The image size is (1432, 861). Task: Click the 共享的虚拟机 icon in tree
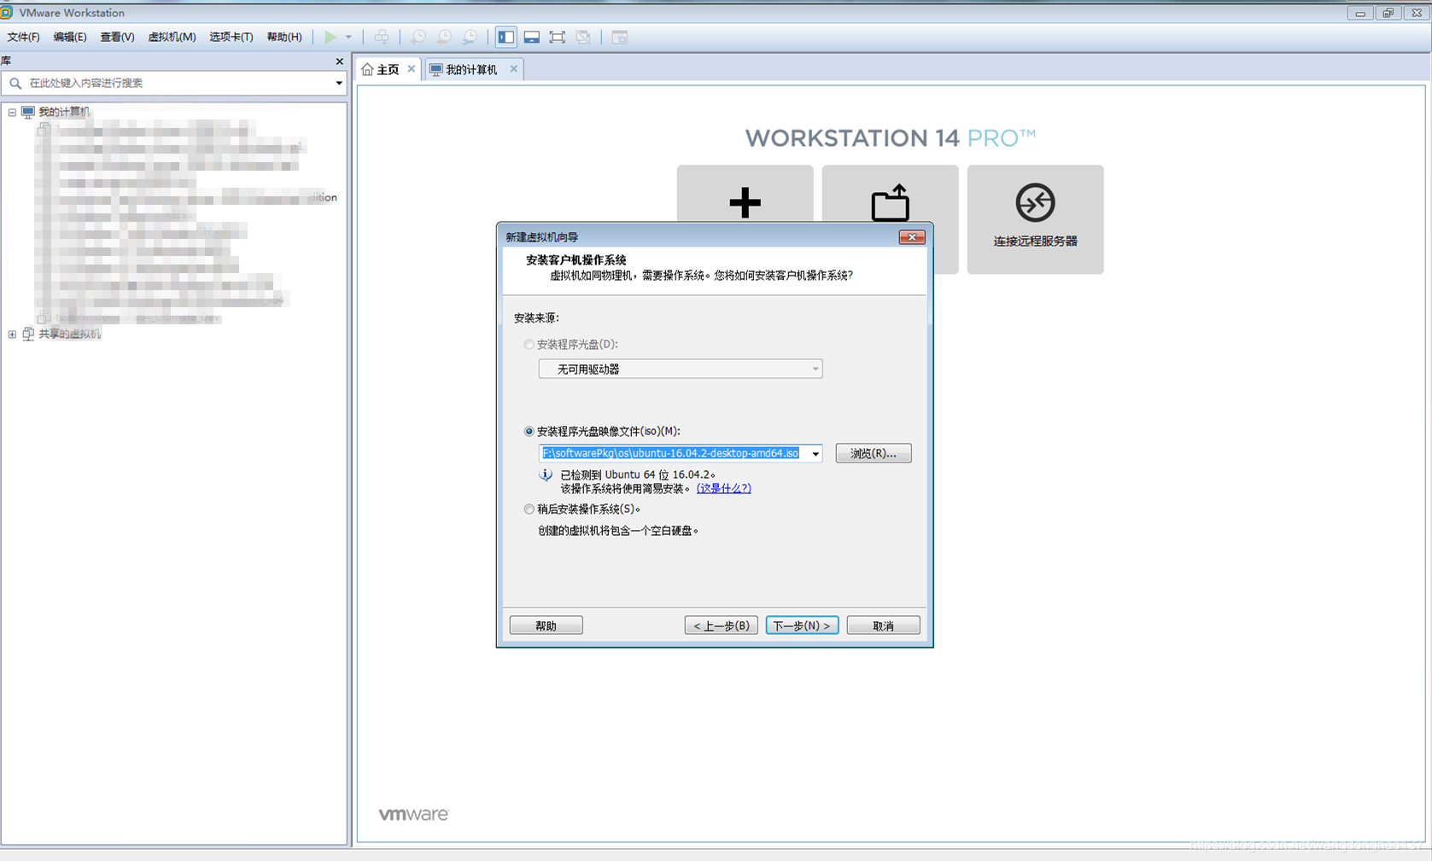click(x=28, y=334)
